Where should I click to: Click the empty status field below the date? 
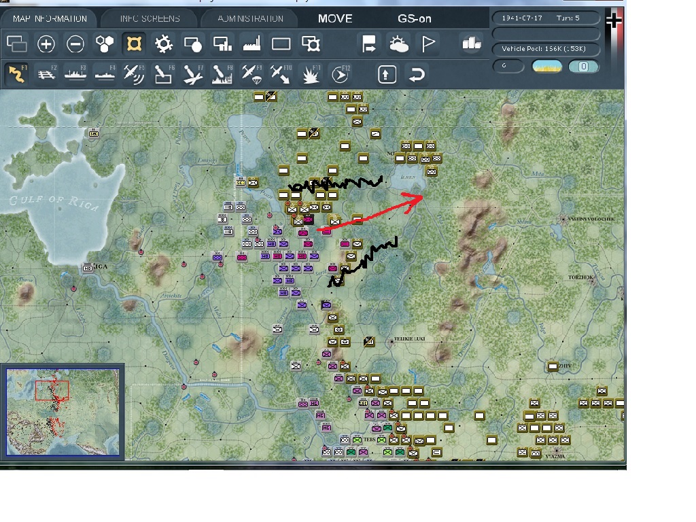pyautogui.click(x=546, y=34)
